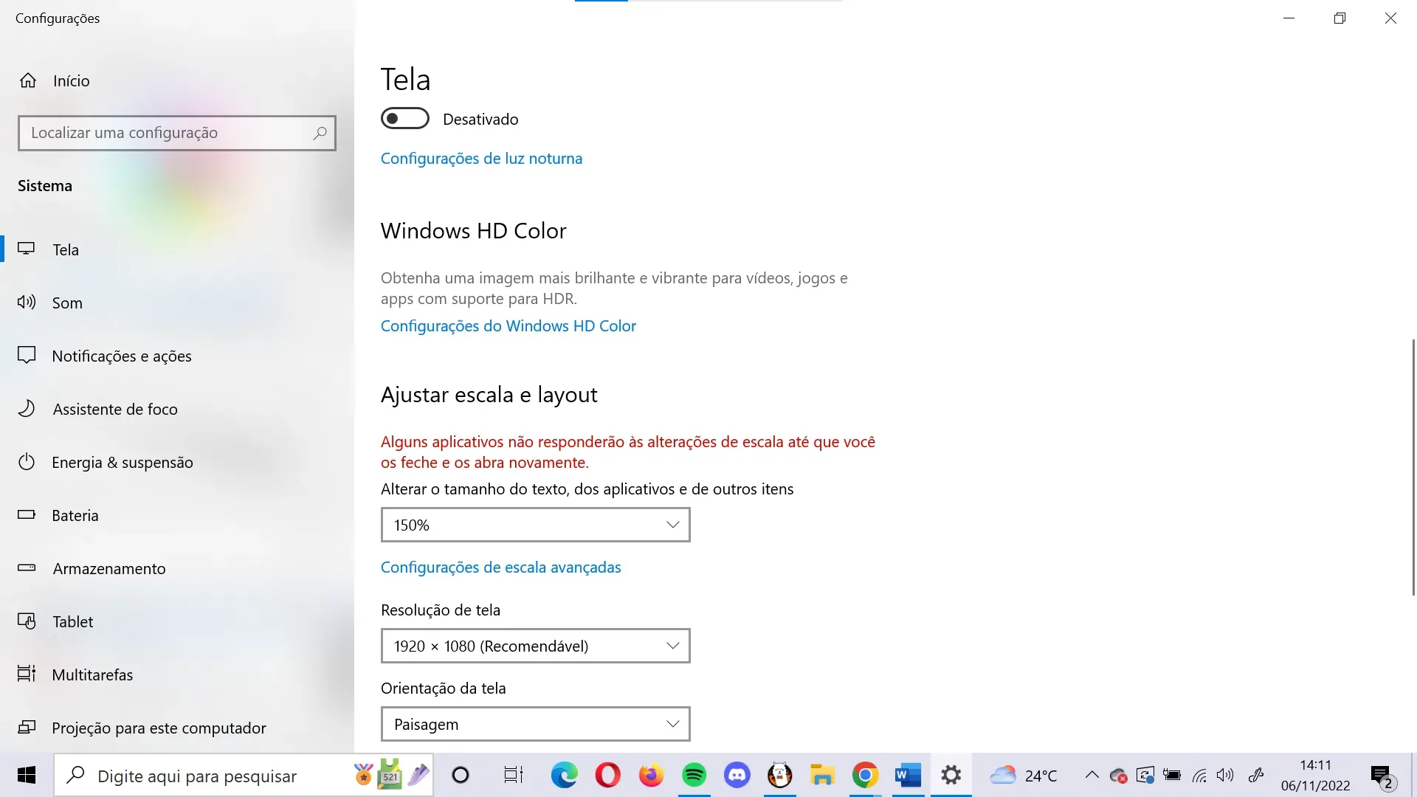Open the notification center icon
Screen dimensions: 1417x797
pos(1383,776)
